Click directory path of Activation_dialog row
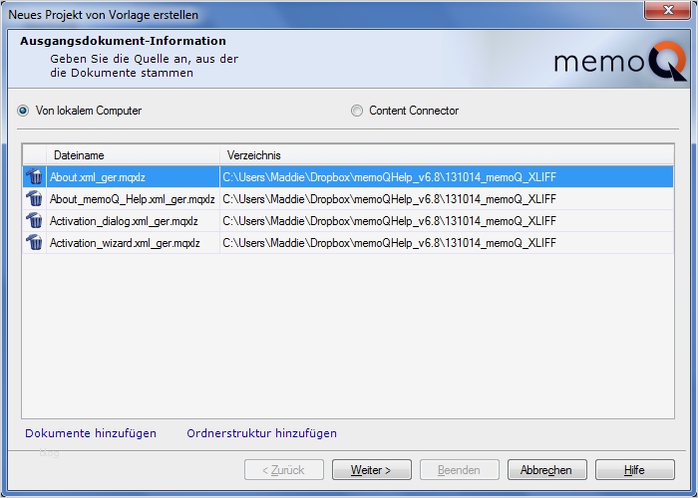698x498 pixels. click(390, 221)
